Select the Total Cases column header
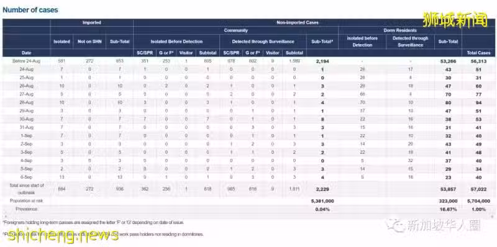The image size is (497, 247). [478, 53]
